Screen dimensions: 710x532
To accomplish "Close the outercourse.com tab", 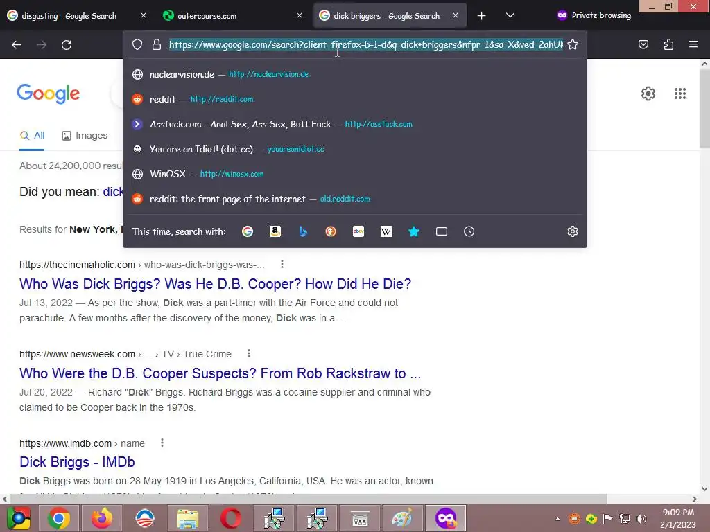I will tap(300, 15).
